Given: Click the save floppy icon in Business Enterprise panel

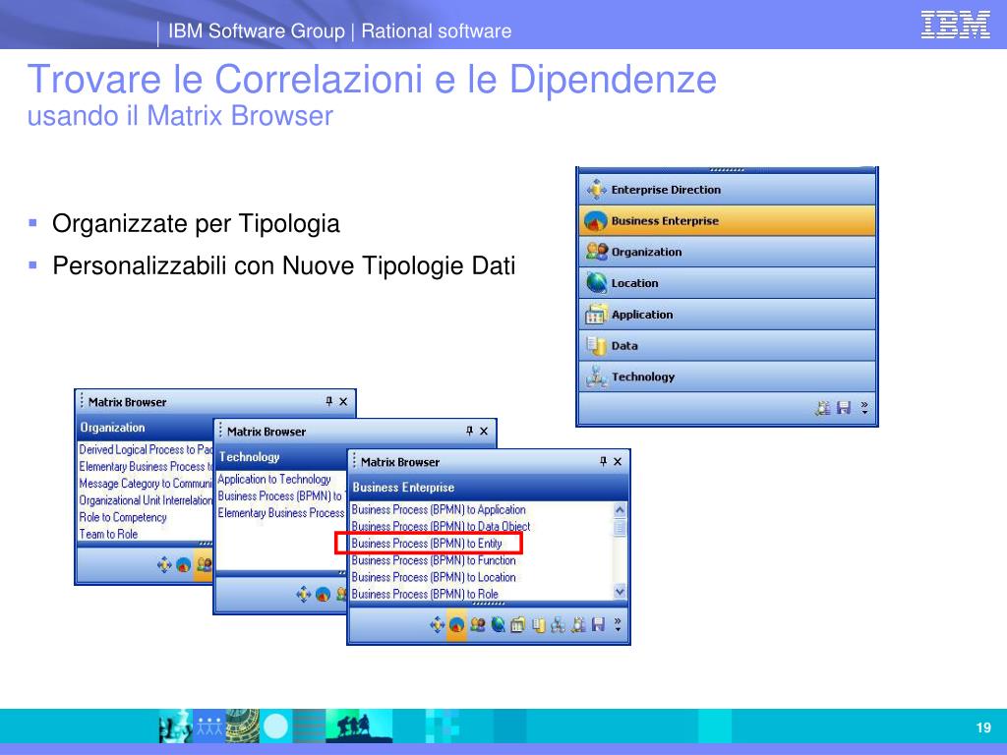Looking at the screenshot, I should click(598, 624).
